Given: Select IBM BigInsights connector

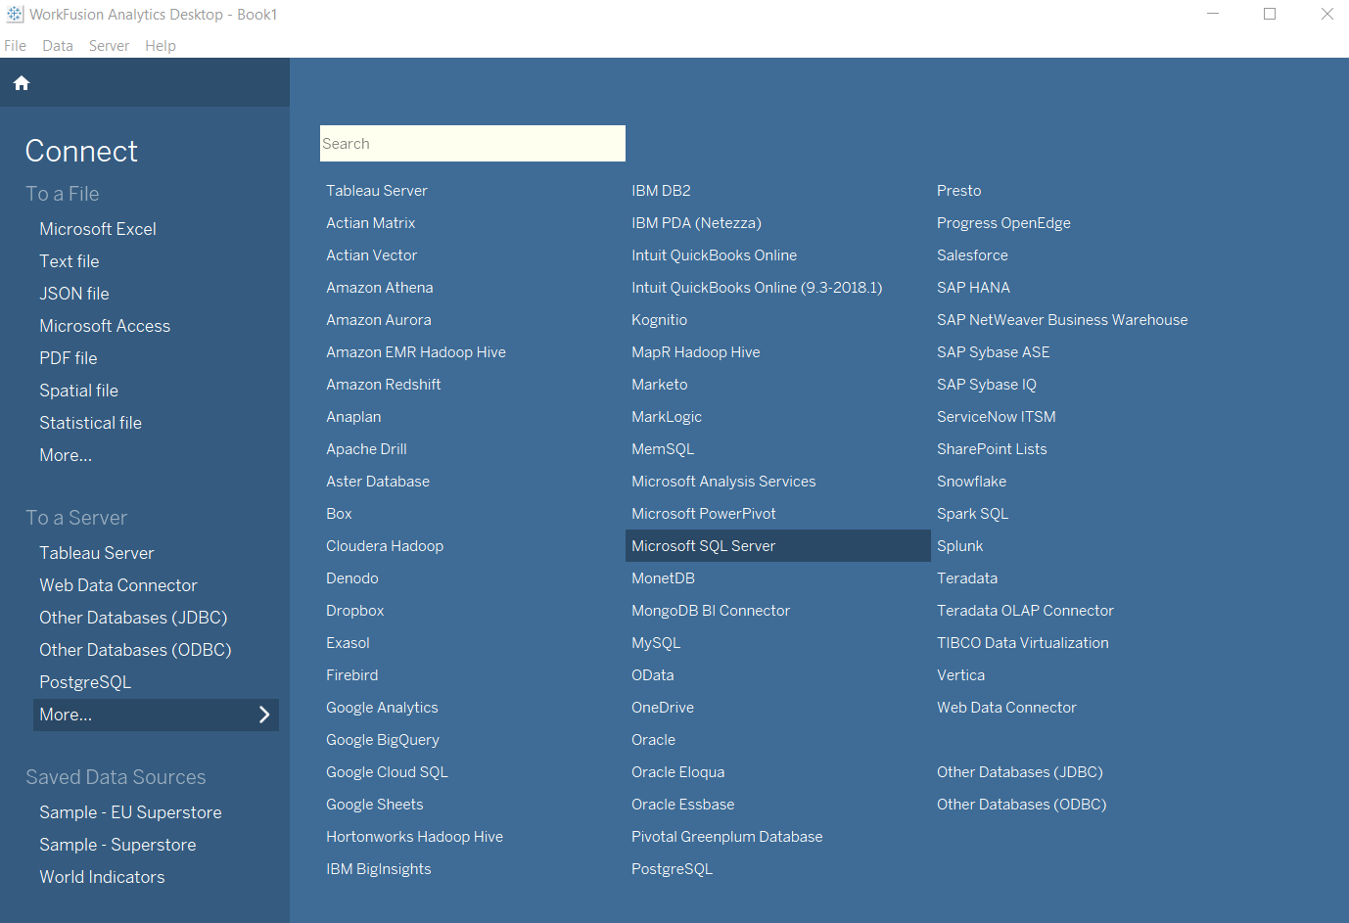Looking at the screenshot, I should (x=378, y=869).
